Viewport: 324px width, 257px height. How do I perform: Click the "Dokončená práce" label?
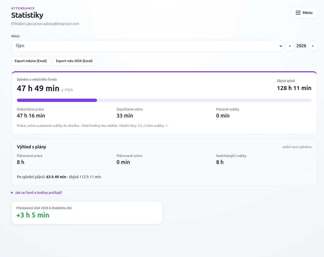[30, 109]
